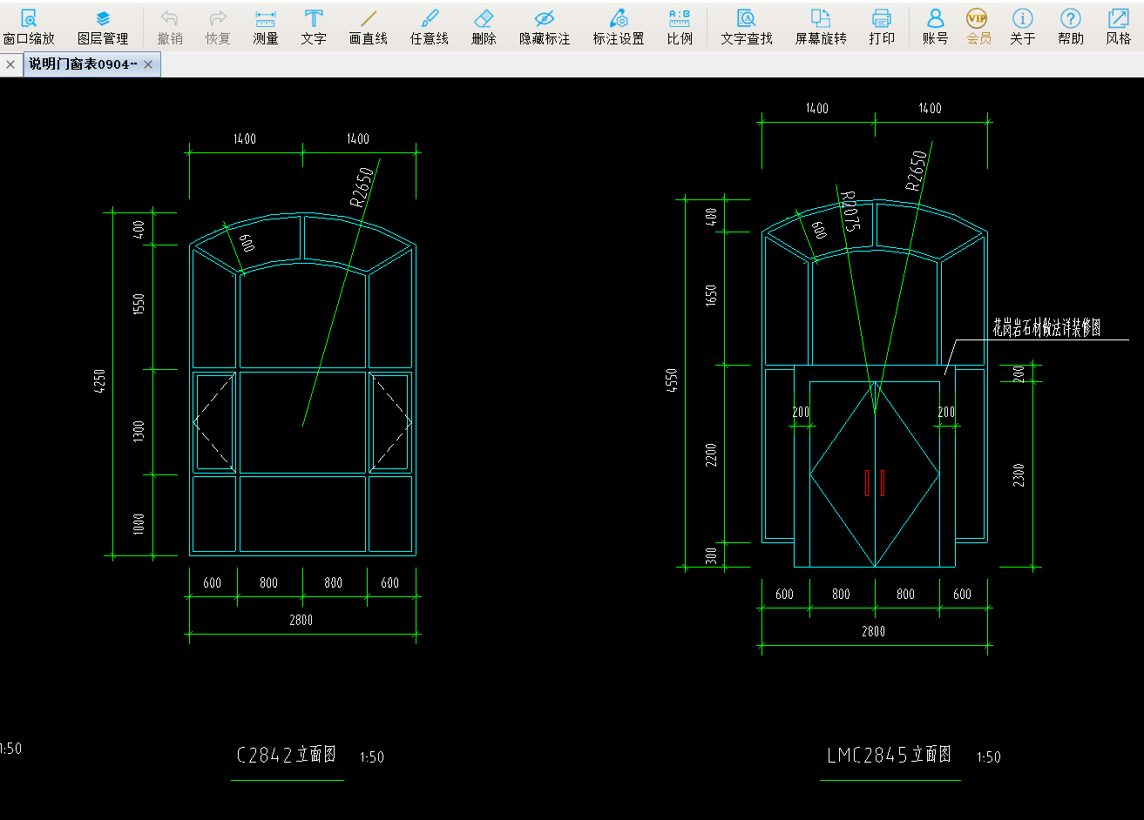Open the 比例 scale tool

click(x=680, y=27)
